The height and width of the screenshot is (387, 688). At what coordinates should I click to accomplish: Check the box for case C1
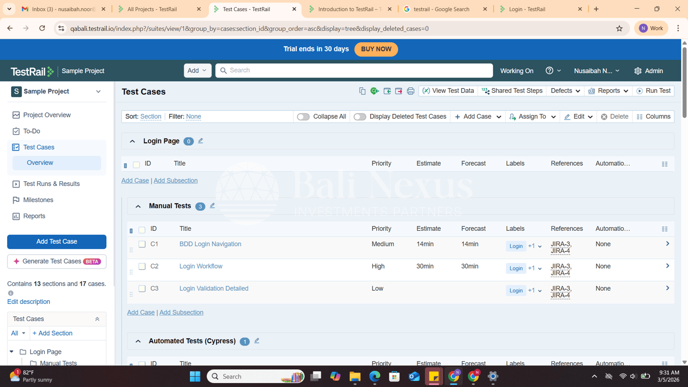click(142, 244)
